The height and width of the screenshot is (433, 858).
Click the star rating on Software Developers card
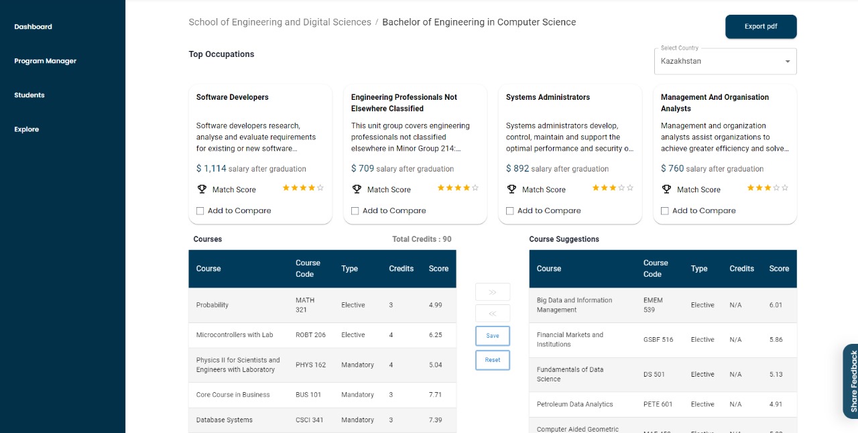303,188
